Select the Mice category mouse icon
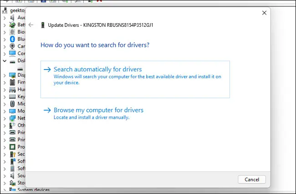 tap(12, 104)
